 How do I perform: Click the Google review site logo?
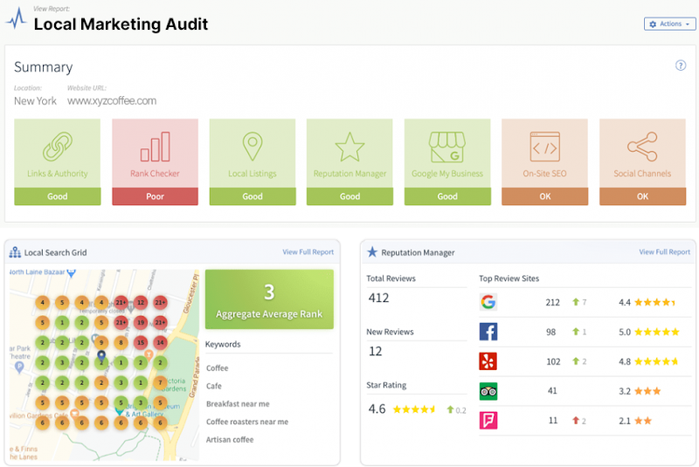point(488,302)
